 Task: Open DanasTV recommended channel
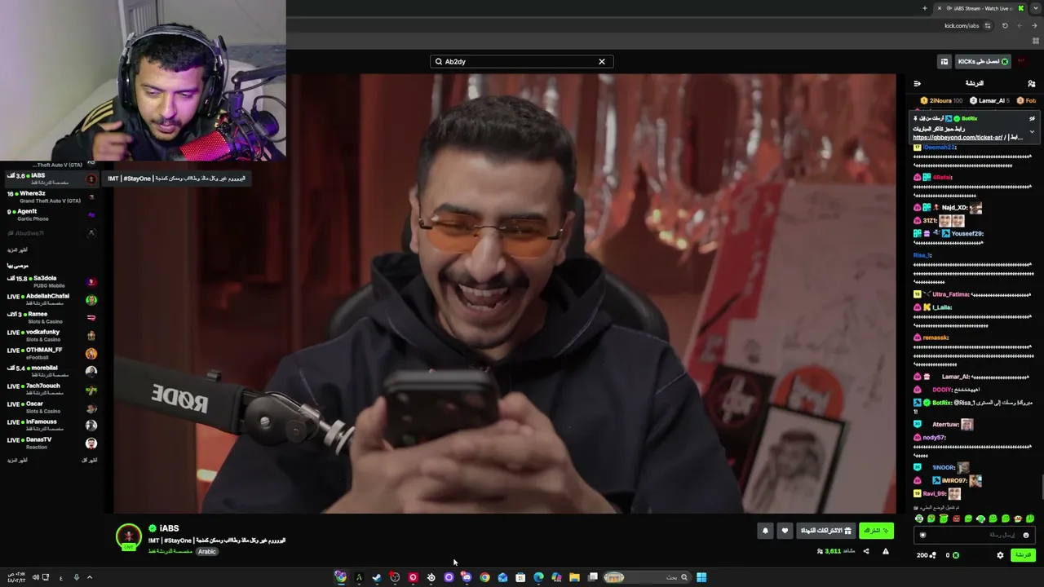[x=51, y=443]
